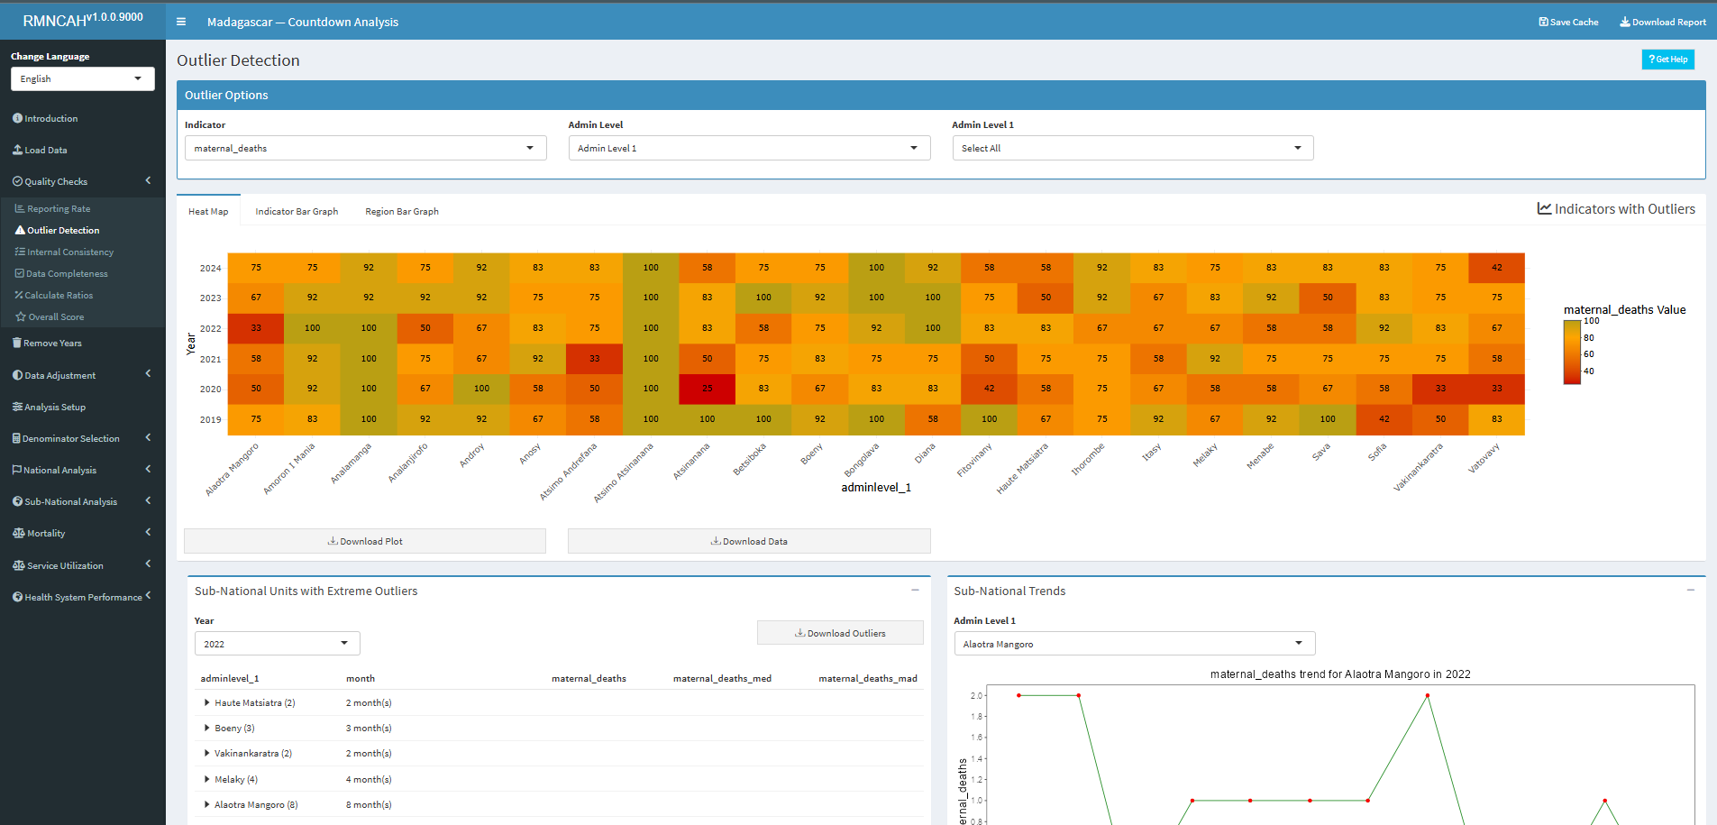Open the Year 2022 dropdown
The width and height of the screenshot is (1717, 825).
pos(278,643)
